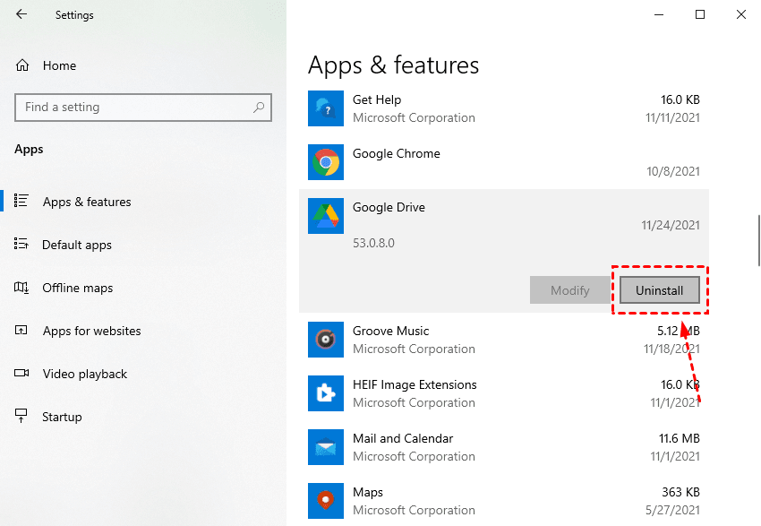This screenshot has height=526, width=761.
Task: Go back with the arrow button
Action: point(21,14)
